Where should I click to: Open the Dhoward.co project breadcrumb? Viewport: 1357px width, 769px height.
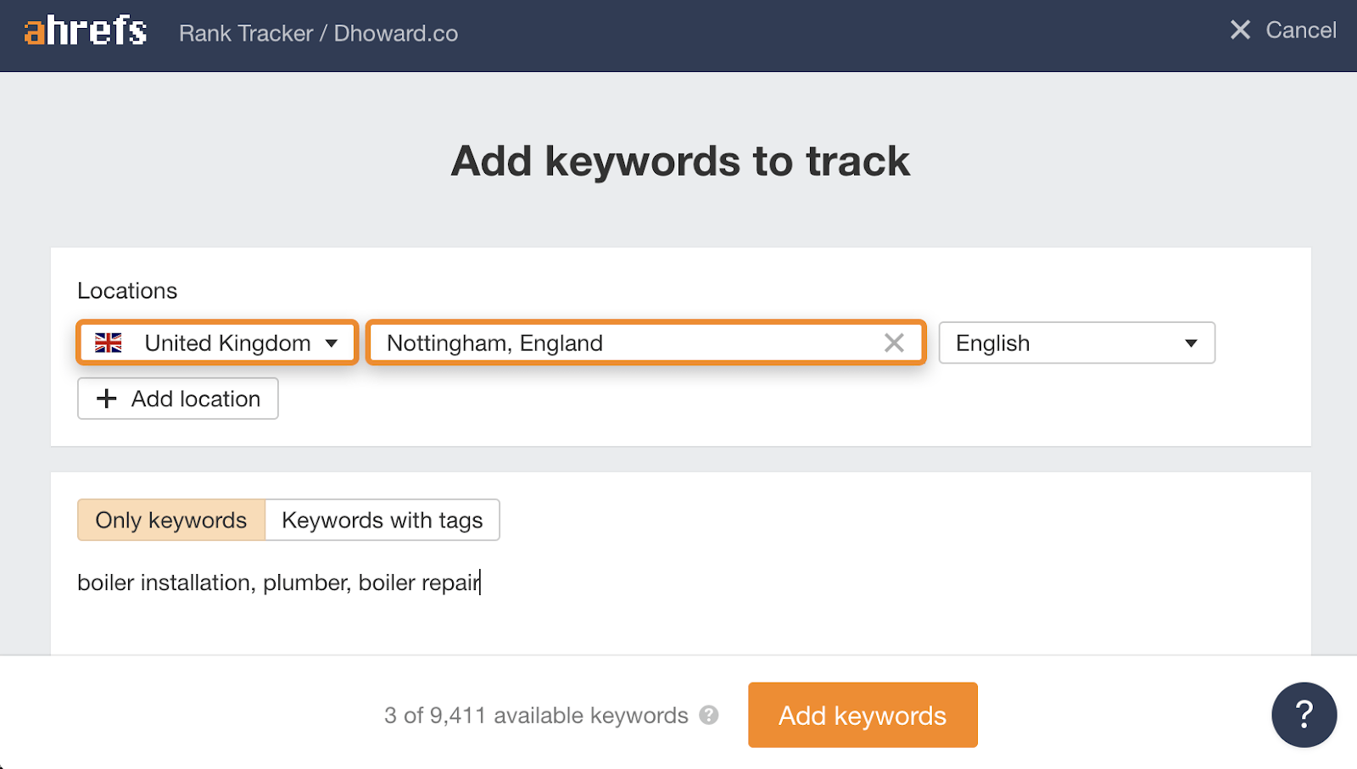pos(396,33)
